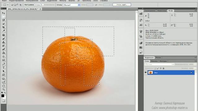Select the Horizontal Type tool

coord(3,68)
